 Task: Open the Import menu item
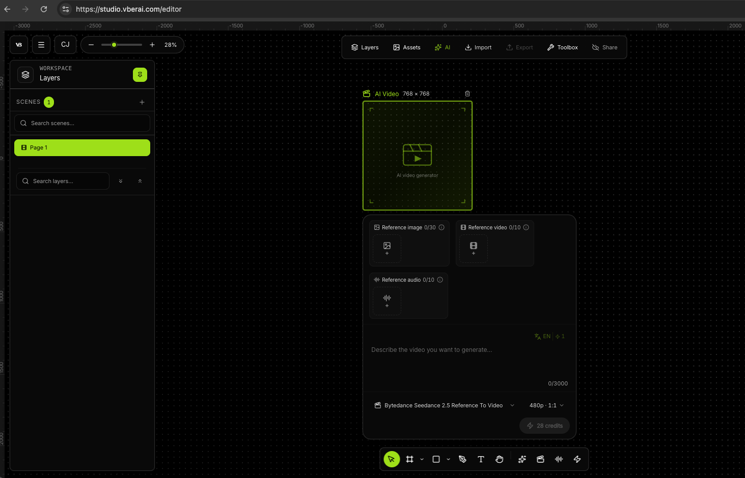coord(478,47)
